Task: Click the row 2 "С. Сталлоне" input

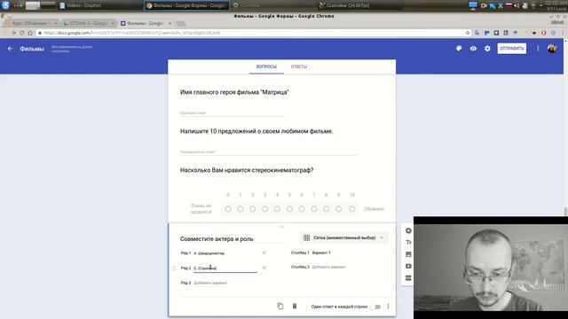Action: [x=225, y=268]
